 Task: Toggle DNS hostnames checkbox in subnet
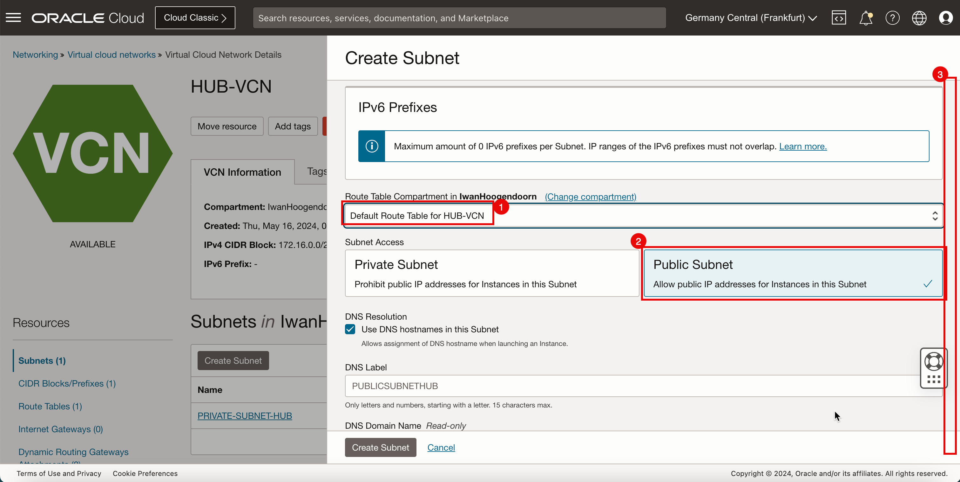(350, 329)
